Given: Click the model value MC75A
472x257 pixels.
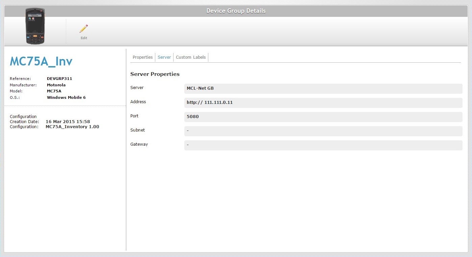Looking at the screenshot, I should click(x=54, y=91).
